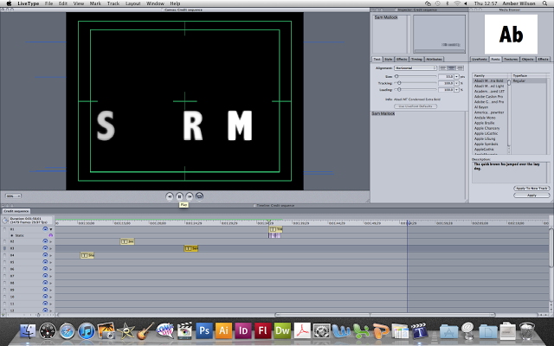The height and width of the screenshot is (346, 554).
Task: Toggle visibility eye of track 01
Action: click(45, 228)
